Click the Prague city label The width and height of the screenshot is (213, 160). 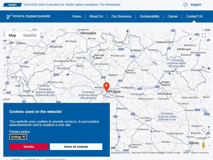pyautogui.click(x=115, y=92)
